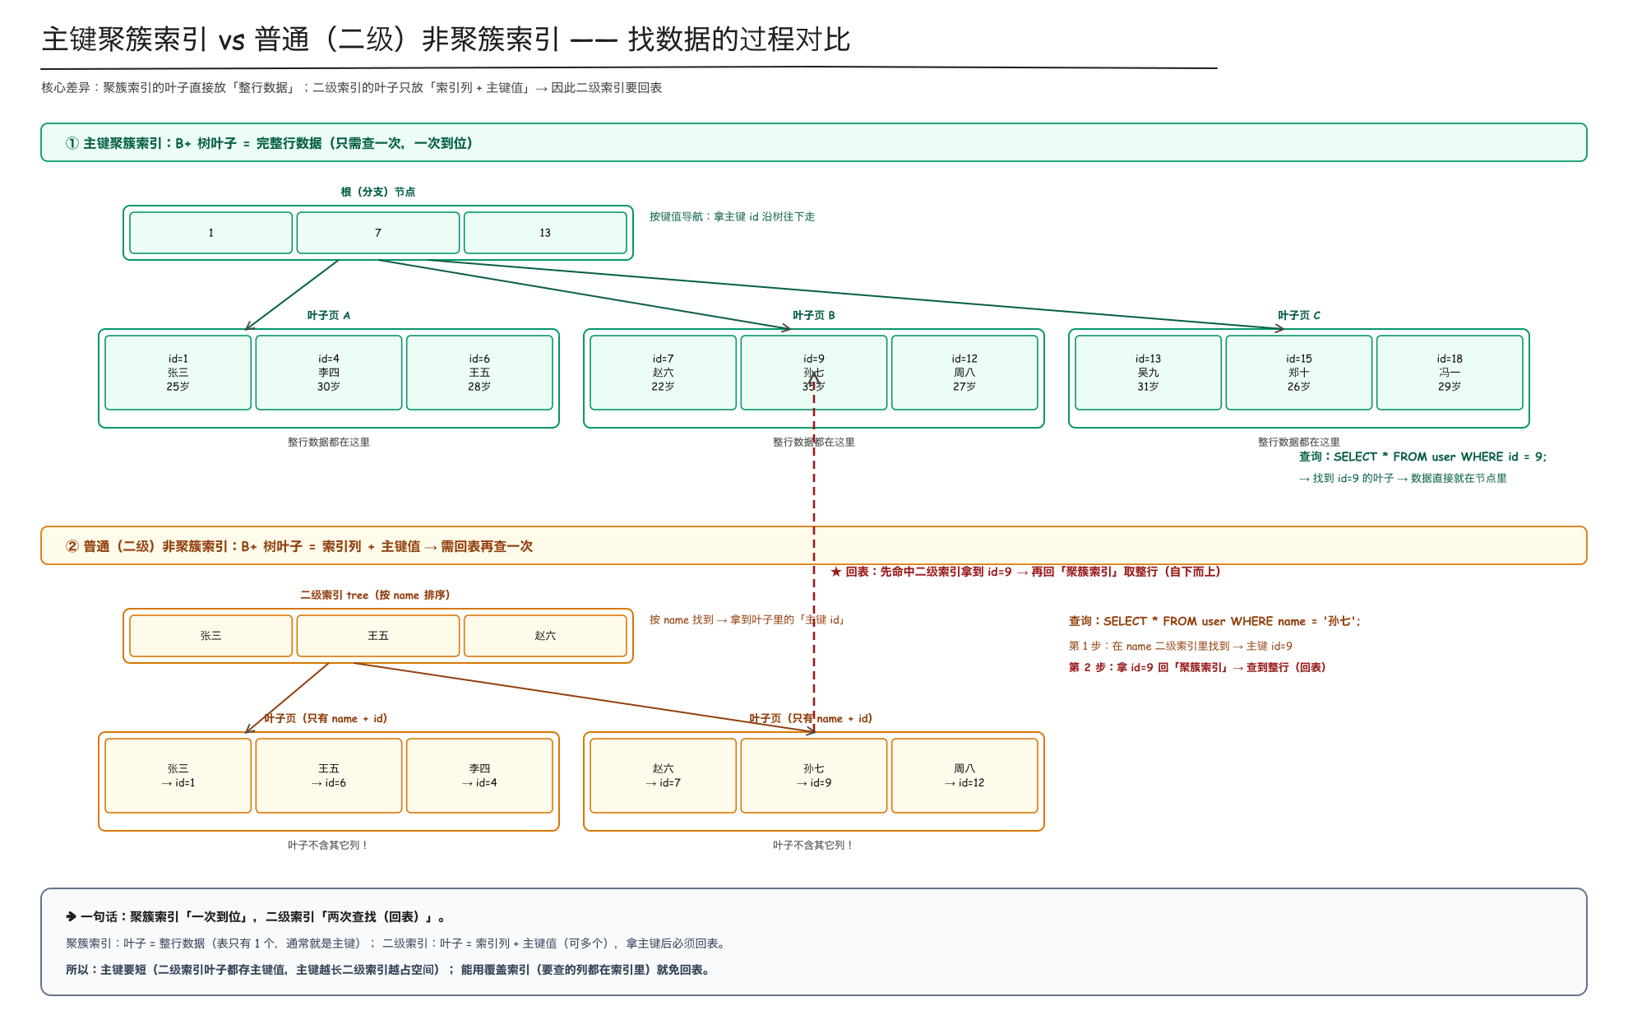Viewport: 1628px width, 1020px height.
Task: Click the root node cell labeled 7
Action: click(x=378, y=233)
